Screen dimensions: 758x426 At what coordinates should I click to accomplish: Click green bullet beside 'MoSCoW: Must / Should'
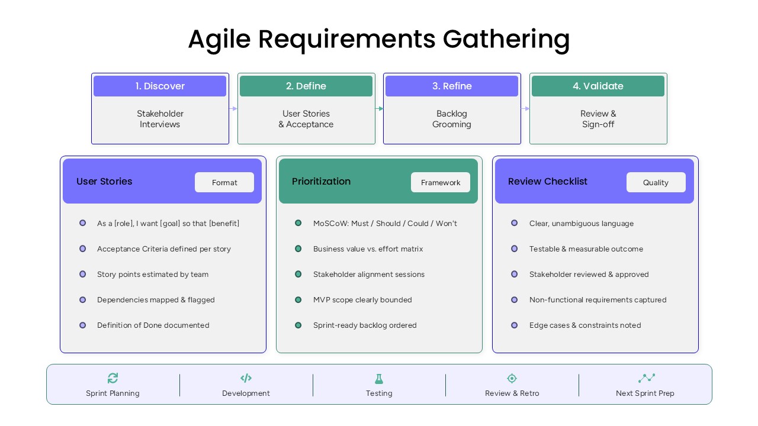click(298, 223)
